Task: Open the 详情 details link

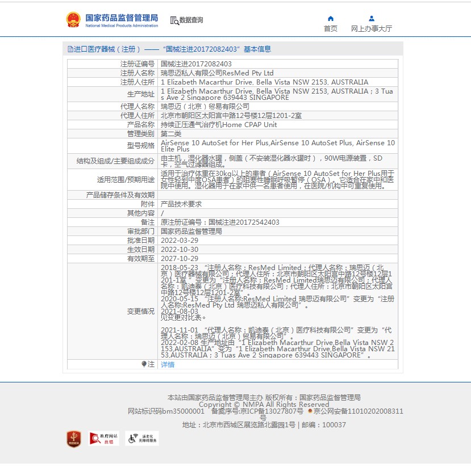Action: click(x=167, y=364)
